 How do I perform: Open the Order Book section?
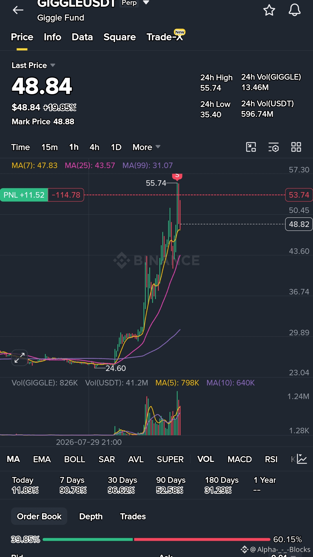pyautogui.click(x=39, y=516)
